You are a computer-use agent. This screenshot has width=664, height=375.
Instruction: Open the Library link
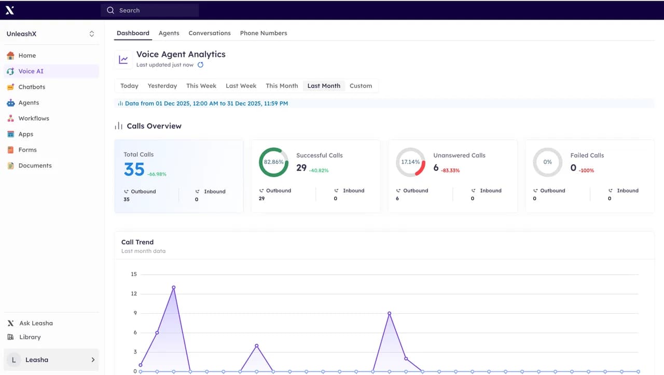click(x=30, y=337)
